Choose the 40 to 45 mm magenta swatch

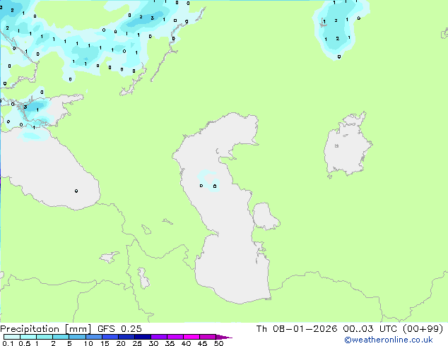[x=191, y=337]
